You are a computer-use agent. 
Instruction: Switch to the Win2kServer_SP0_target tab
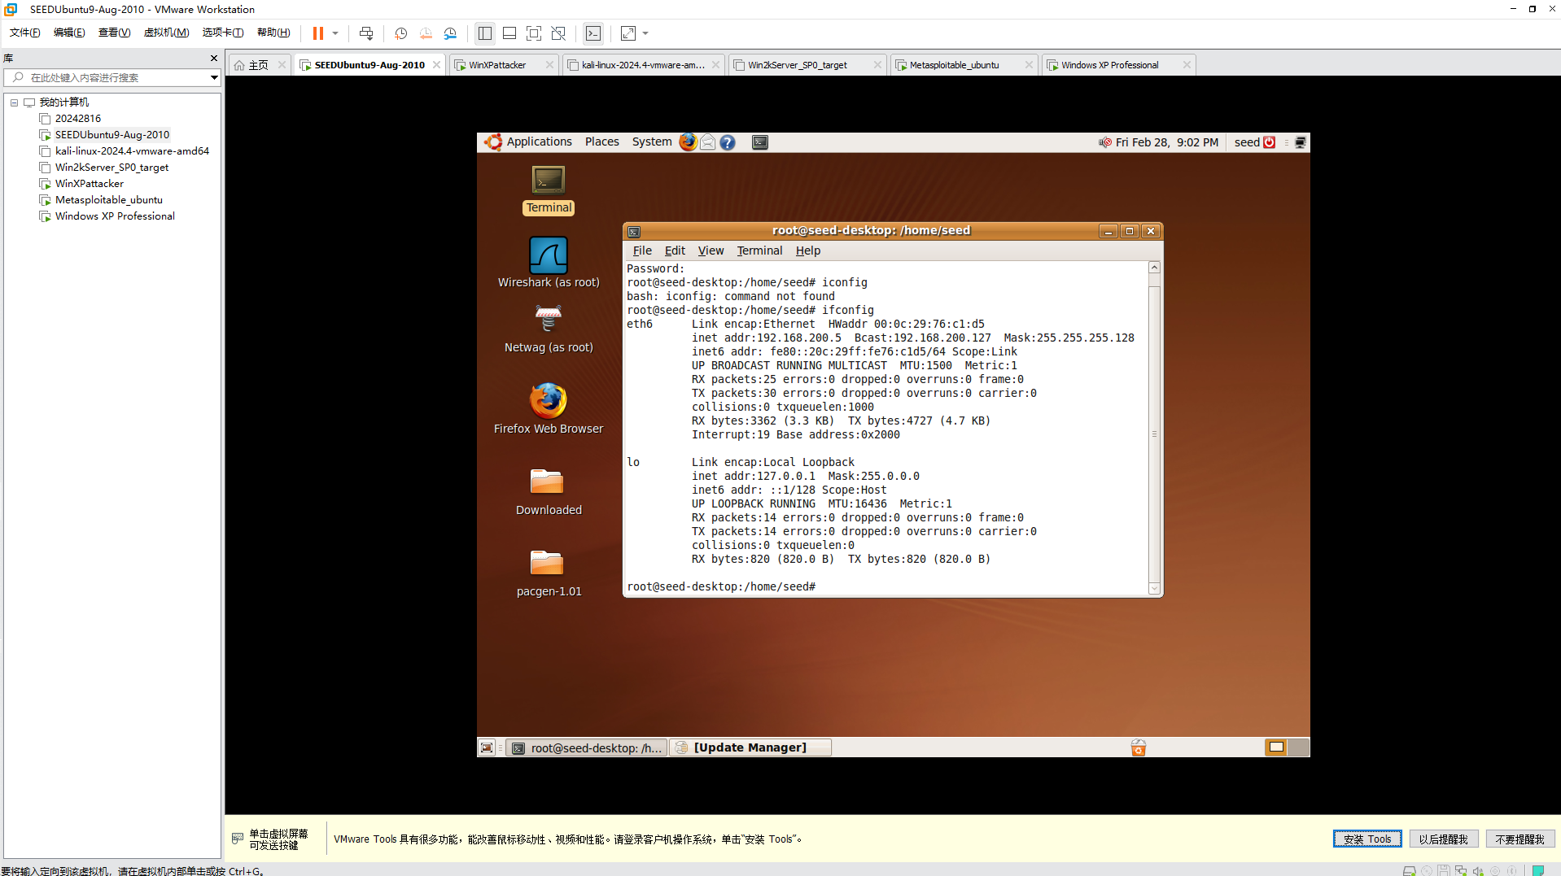[x=806, y=65]
